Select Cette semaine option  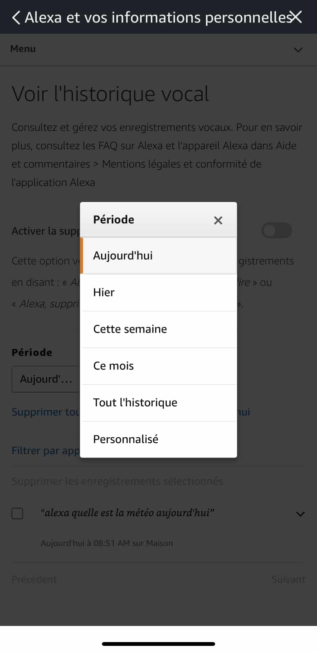click(x=158, y=329)
